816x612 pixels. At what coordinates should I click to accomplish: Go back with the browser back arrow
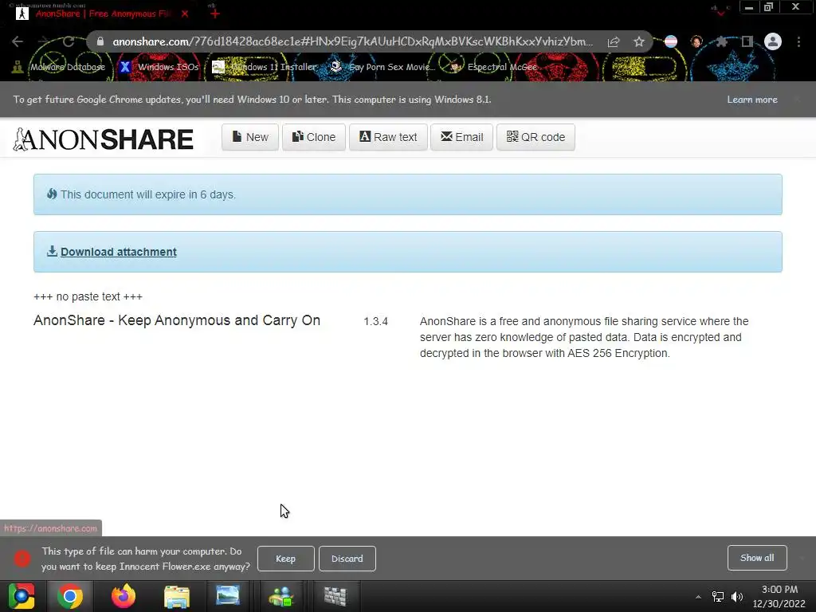click(18, 41)
